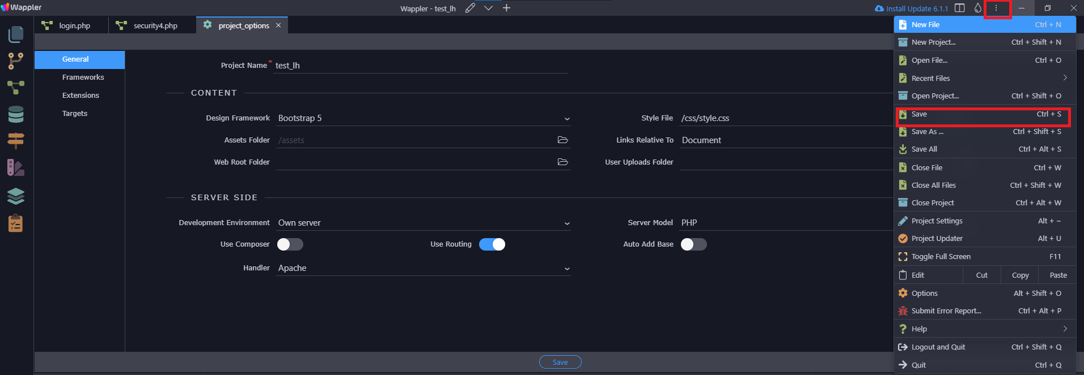Switch to the login.php tab
Screen dimensions: 1084x375
coord(74,25)
